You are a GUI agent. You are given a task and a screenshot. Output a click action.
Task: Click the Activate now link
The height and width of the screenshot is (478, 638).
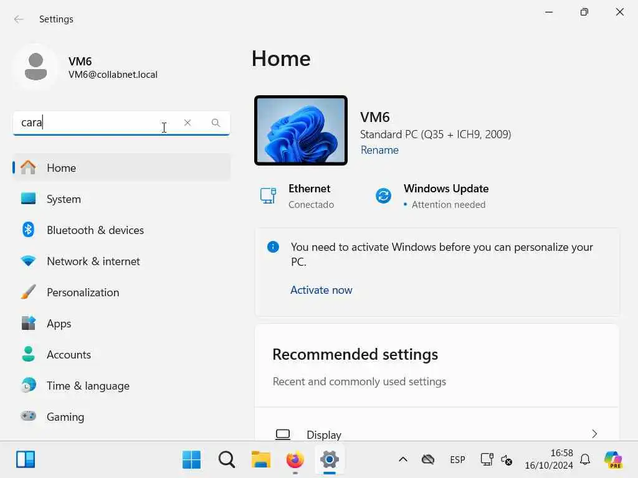[x=321, y=290]
